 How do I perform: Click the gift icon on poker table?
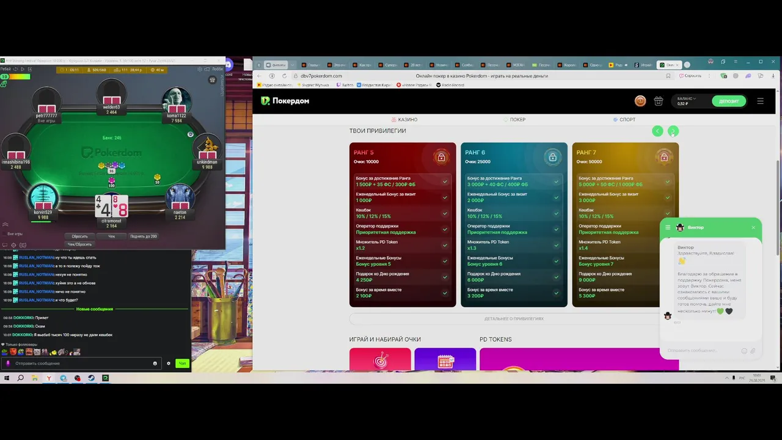click(212, 79)
